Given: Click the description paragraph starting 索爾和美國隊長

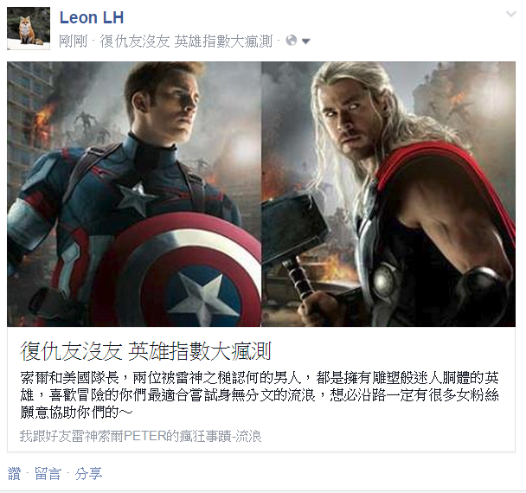Looking at the screenshot, I should [x=260, y=395].
